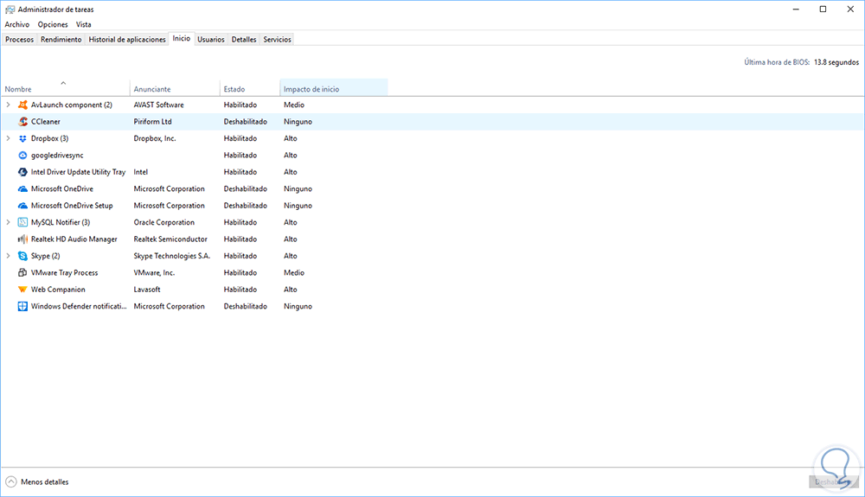
Task: Select Intel Driver Update Utility Tray entry
Action: point(79,172)
